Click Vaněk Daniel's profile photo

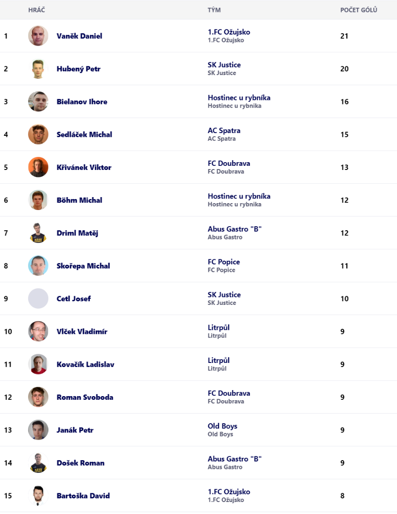point(38,36)
